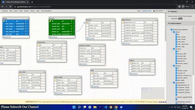Collapse admin tree node
This screenshot has height=110, width=195.
click(172, 32)
